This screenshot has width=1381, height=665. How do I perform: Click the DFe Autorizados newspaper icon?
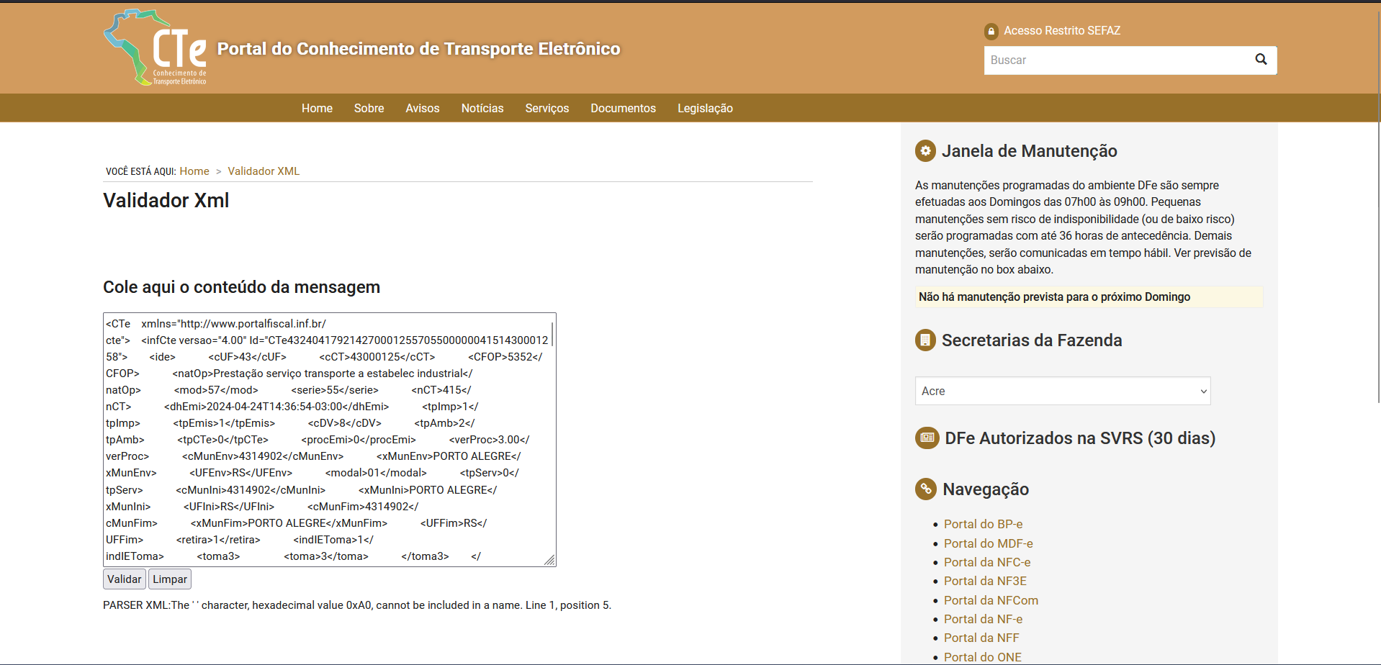[927, 438]
